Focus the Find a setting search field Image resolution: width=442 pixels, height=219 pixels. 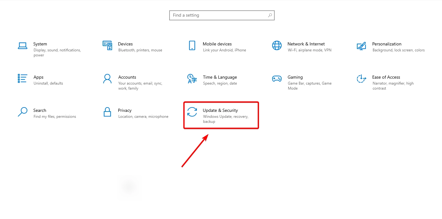tap(222, 15)
